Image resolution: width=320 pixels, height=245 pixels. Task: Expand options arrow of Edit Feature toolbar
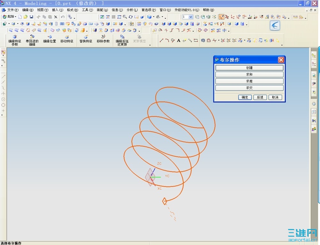click(x=150, y=45)
